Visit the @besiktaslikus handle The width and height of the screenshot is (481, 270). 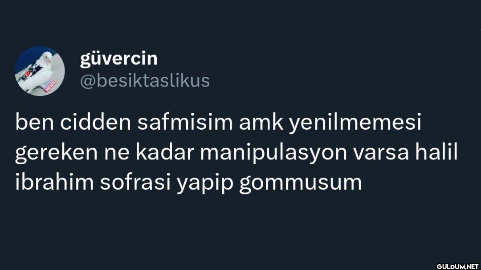[x=145, y=81]
